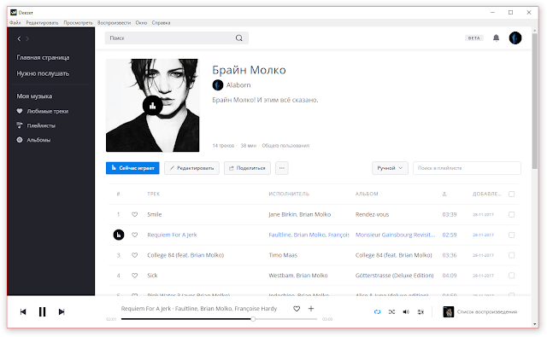Open the Просмотреть menu

[78, 23]
